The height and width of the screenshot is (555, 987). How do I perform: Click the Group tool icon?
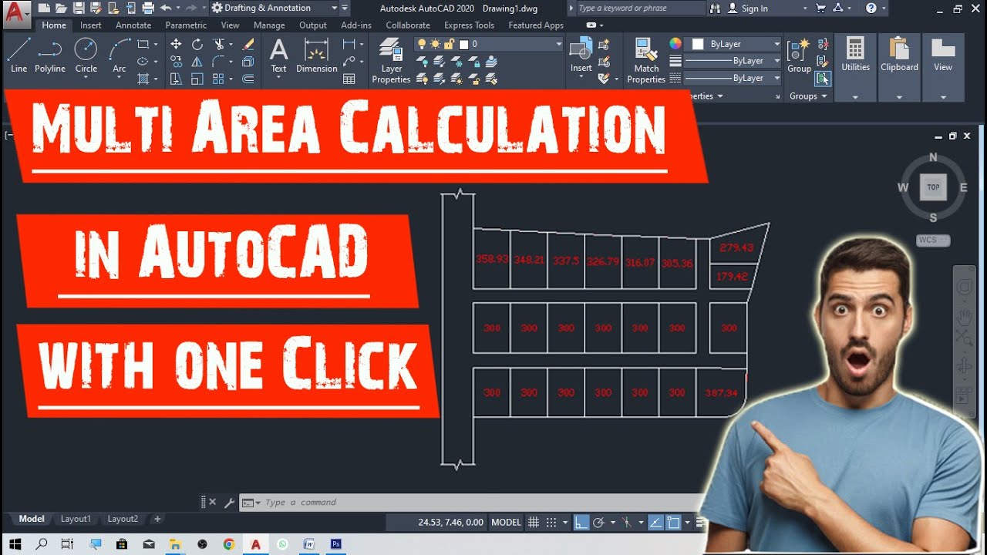coord(799,55)
